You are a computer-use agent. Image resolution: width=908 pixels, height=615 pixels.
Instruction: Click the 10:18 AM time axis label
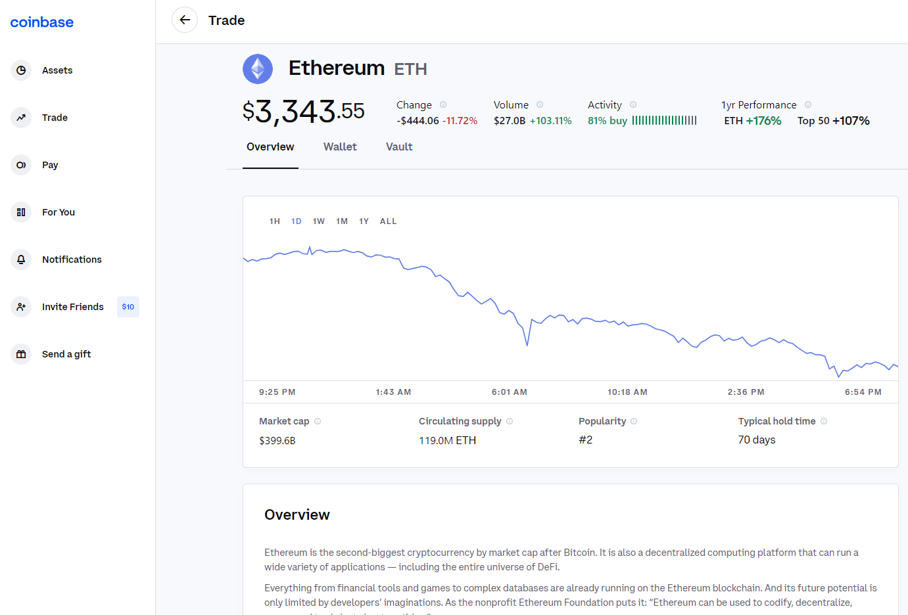(627, 392)
